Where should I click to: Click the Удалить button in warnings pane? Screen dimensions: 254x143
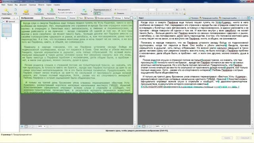pyautogui.click(x=227, y=138)
